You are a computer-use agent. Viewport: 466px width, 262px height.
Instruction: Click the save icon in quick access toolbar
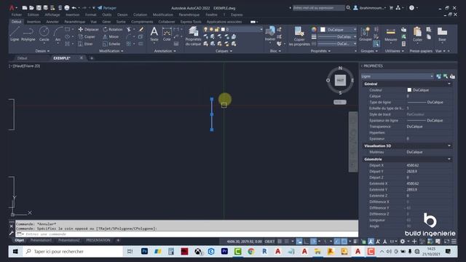tap(39, 8)
